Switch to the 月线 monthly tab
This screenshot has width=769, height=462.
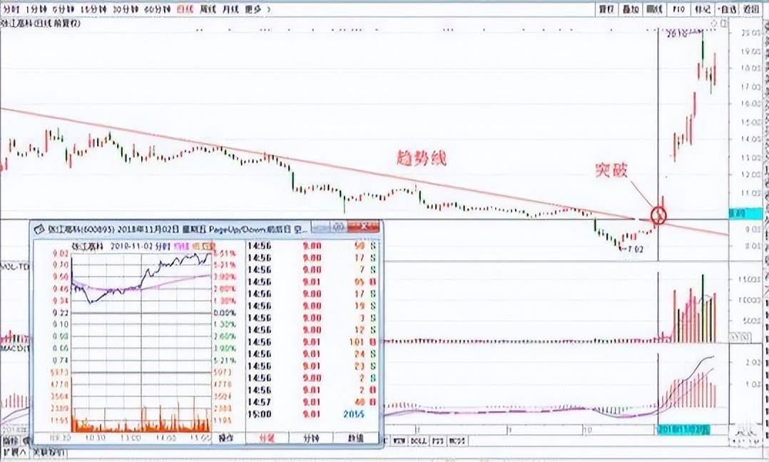tap(230, 9)
